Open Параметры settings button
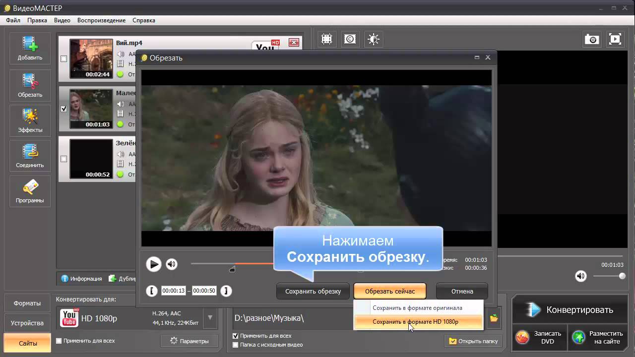Screen dimensions: 635x357 [189, 341]
